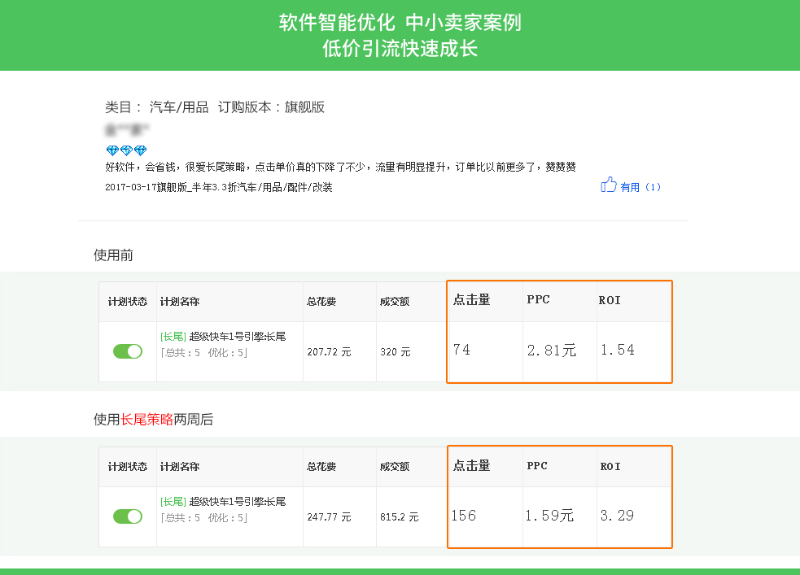Click the first blue diamond rating icon
800x575 pixels.
click(112, 151)
